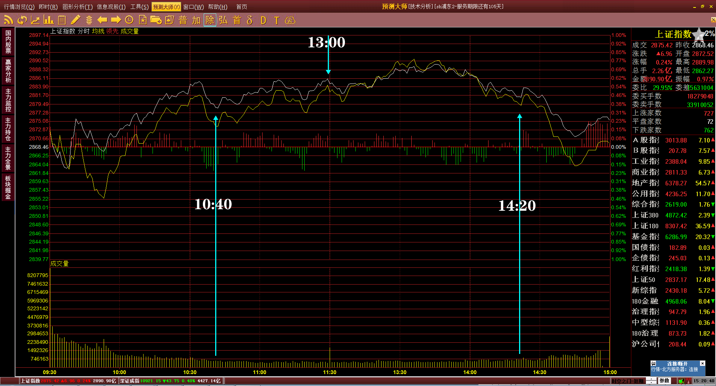Open the 预测大师(Y) menu

pos(166,7)
